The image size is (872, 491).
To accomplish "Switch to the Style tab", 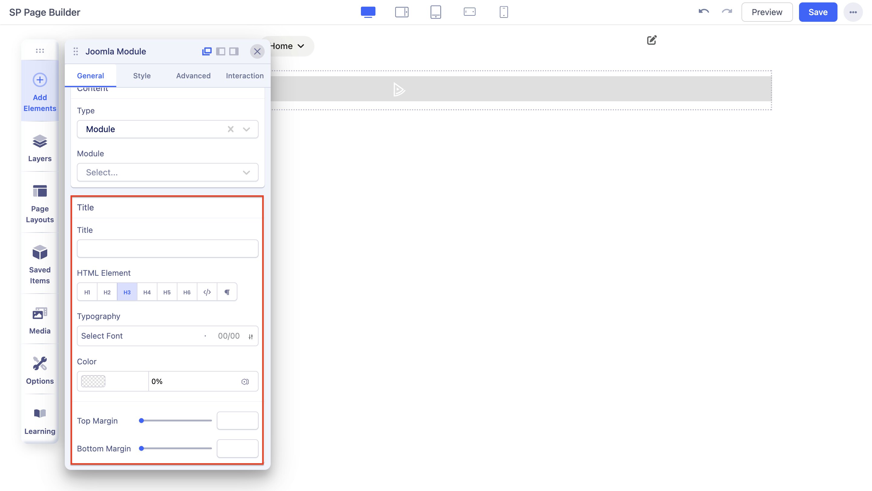I will tap(142, 76).
